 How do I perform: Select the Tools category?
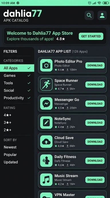[x=17, y=83]
